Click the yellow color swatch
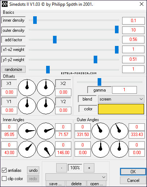The height and width of the screenshot is (187, 147). point(121,109)
